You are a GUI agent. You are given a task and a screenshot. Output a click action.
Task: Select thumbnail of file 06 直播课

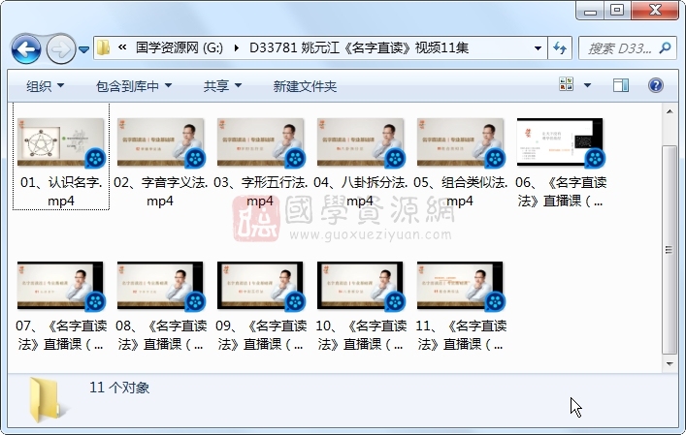click(x=560, y=142)
